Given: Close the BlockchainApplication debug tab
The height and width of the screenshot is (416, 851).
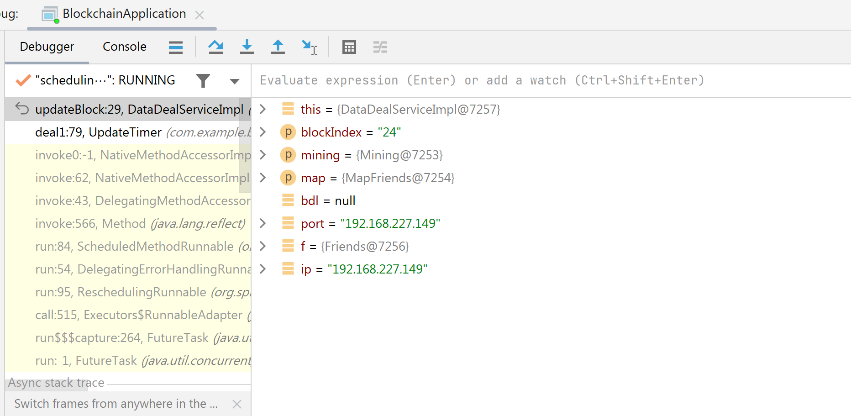Looking at the screenshot, I should pyautogui.click(x=200, y=15).
